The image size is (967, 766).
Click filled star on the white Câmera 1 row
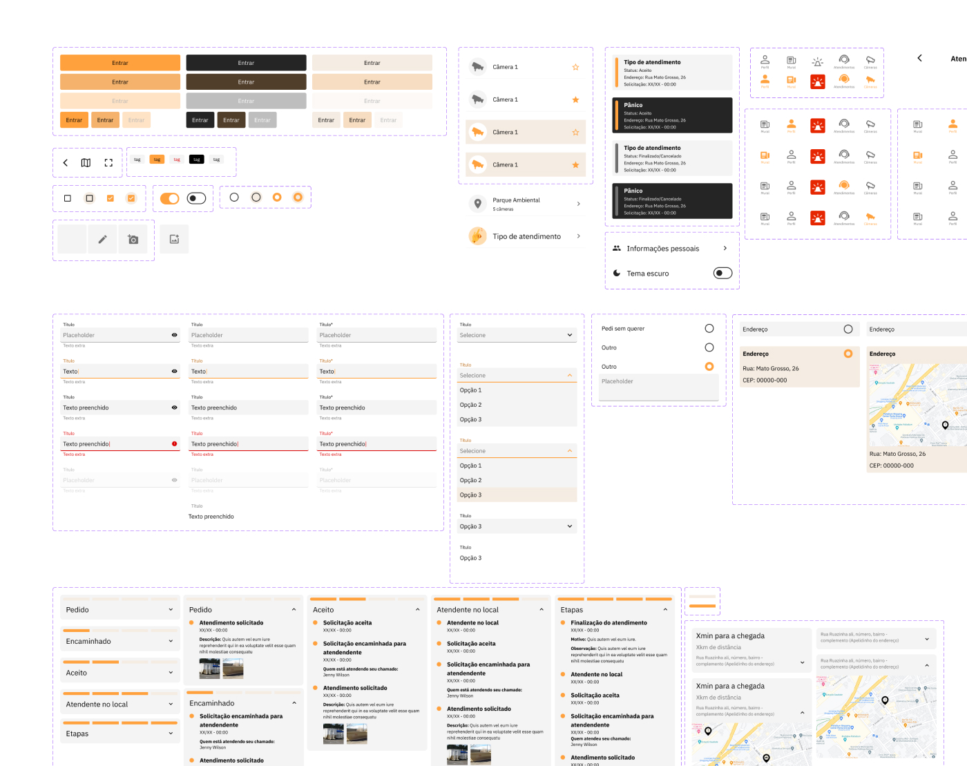click(575, 99)
